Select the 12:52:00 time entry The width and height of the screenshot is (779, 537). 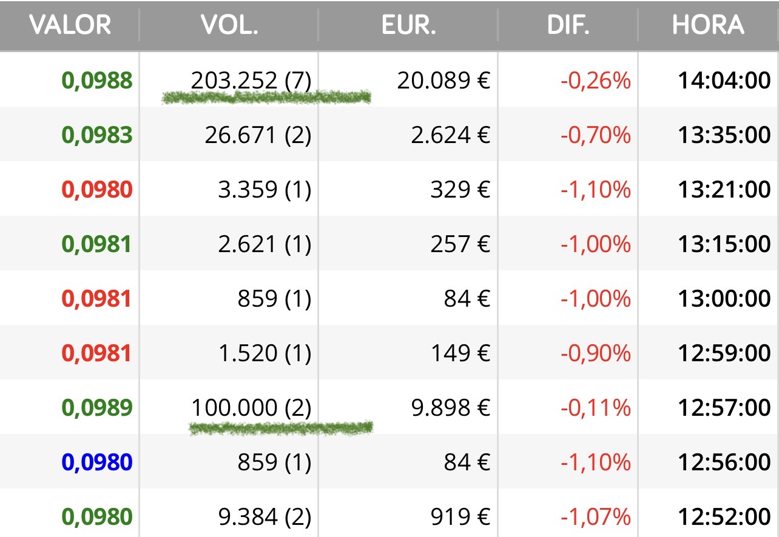coord(724,517)
